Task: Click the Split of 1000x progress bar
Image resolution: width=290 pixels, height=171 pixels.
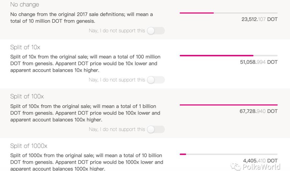Action: click(x=229, y=154)
